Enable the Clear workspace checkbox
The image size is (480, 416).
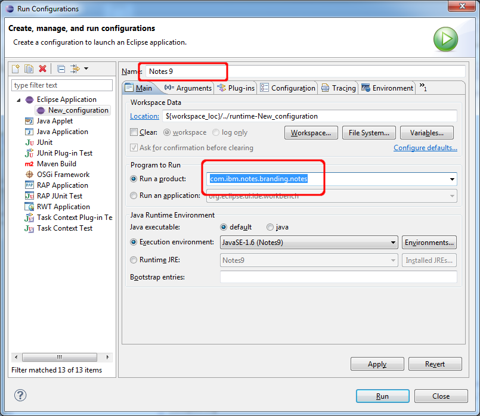click(134, 132)
